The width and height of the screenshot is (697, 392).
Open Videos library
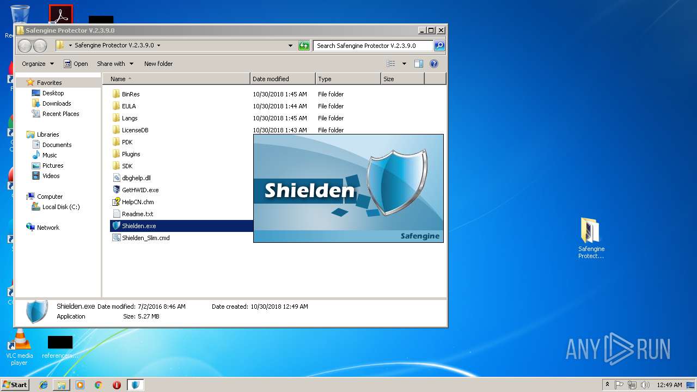51,176
